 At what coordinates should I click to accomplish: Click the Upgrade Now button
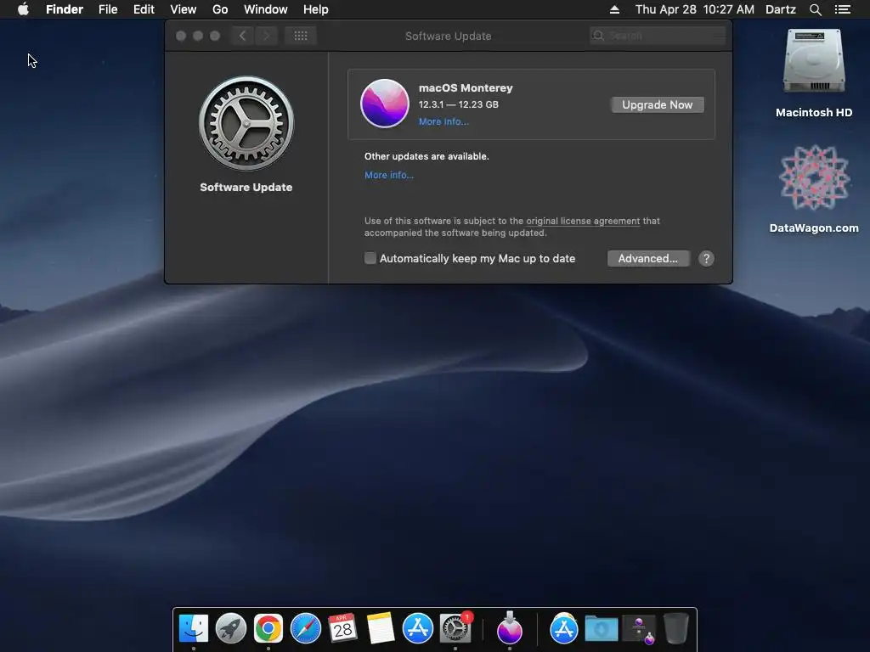coord(657,104)
